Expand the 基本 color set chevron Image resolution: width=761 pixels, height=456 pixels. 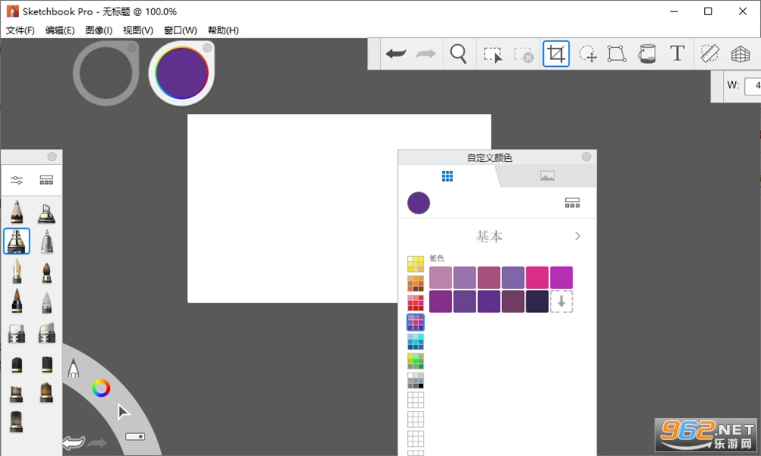click(x=577, y=236)
